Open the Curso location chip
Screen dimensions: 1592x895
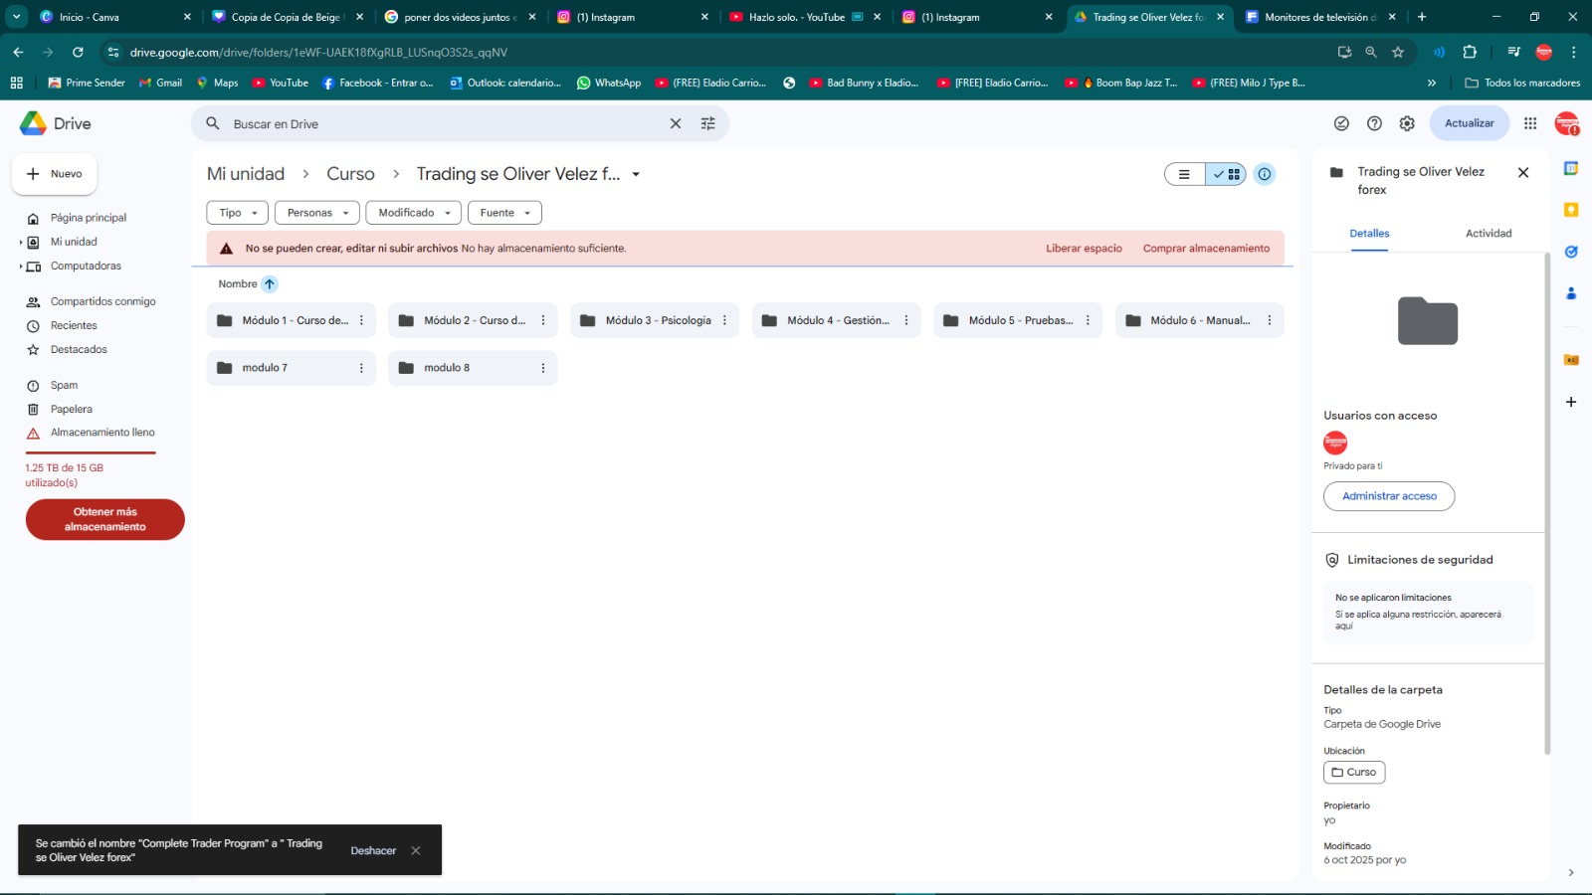1354,772
